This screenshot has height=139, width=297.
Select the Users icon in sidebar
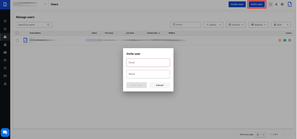[5, 37]
